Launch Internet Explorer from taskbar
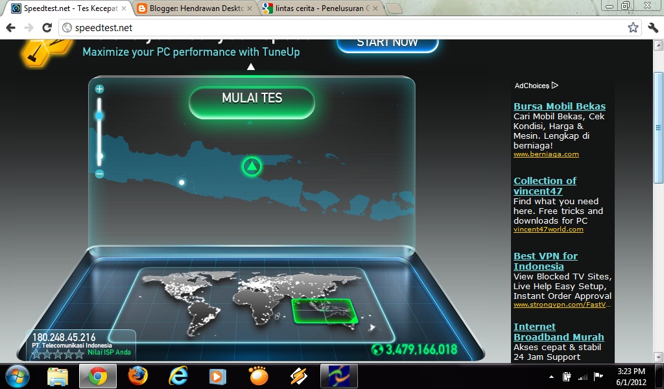The height and width of the screenshot is (389, 664). pyautogui.click(x=178, y=376)
